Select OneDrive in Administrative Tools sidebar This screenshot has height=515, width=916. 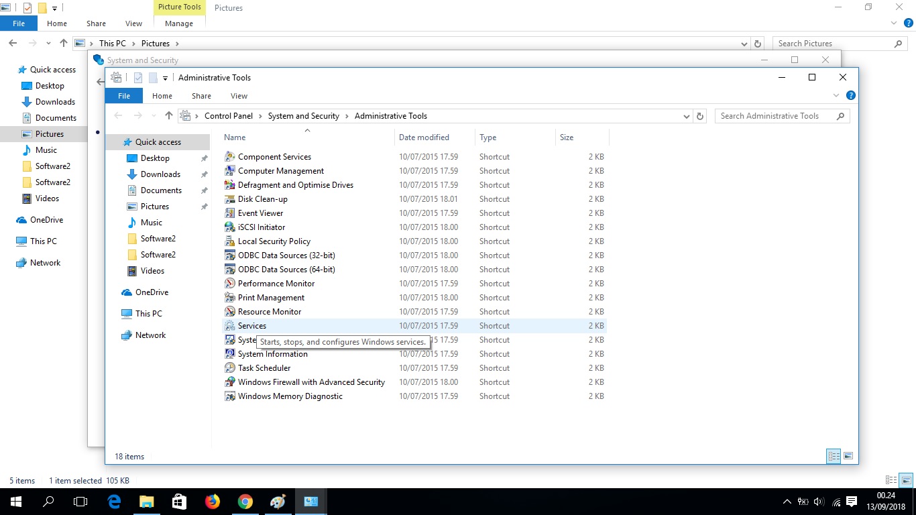pos(152,292)
